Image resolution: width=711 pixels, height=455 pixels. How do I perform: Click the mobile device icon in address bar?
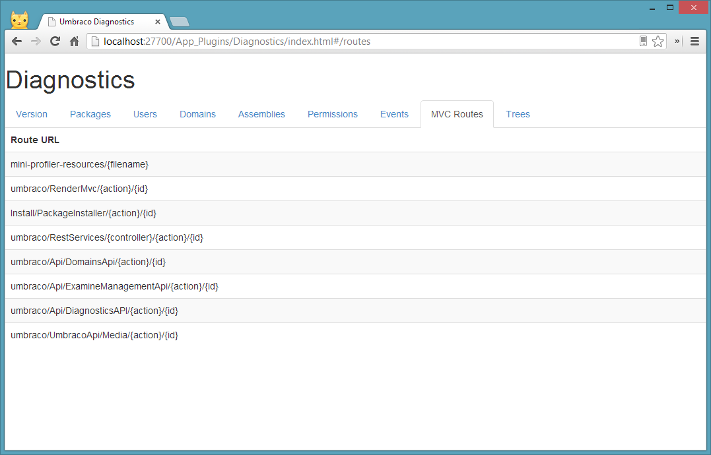point(643,41)
